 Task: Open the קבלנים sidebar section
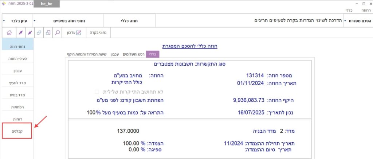point(17,131)
